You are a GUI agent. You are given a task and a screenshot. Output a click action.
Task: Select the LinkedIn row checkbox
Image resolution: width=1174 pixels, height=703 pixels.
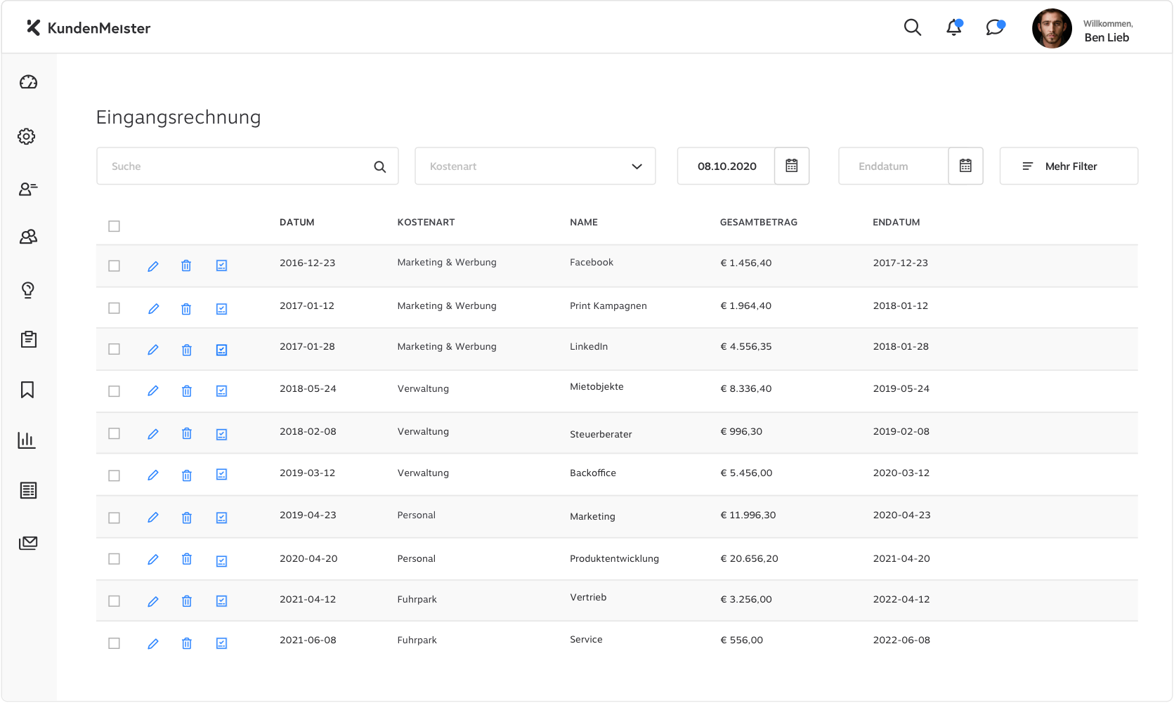[114, 349]
